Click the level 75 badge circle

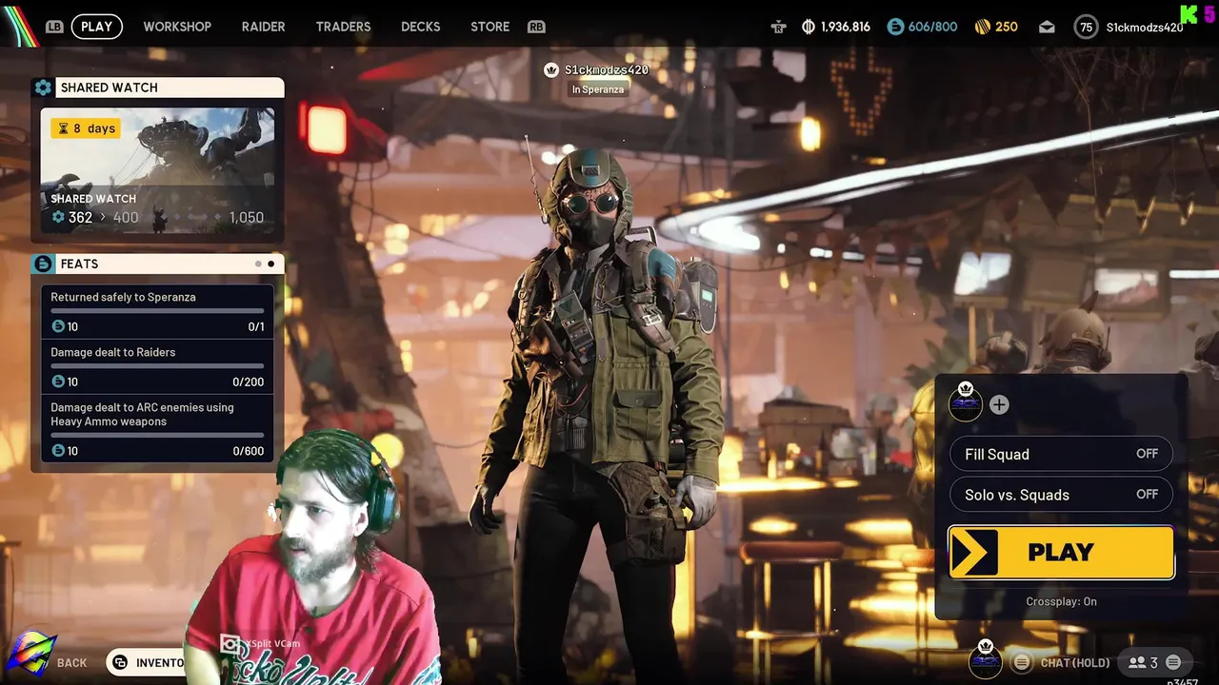pos(1086,27)
